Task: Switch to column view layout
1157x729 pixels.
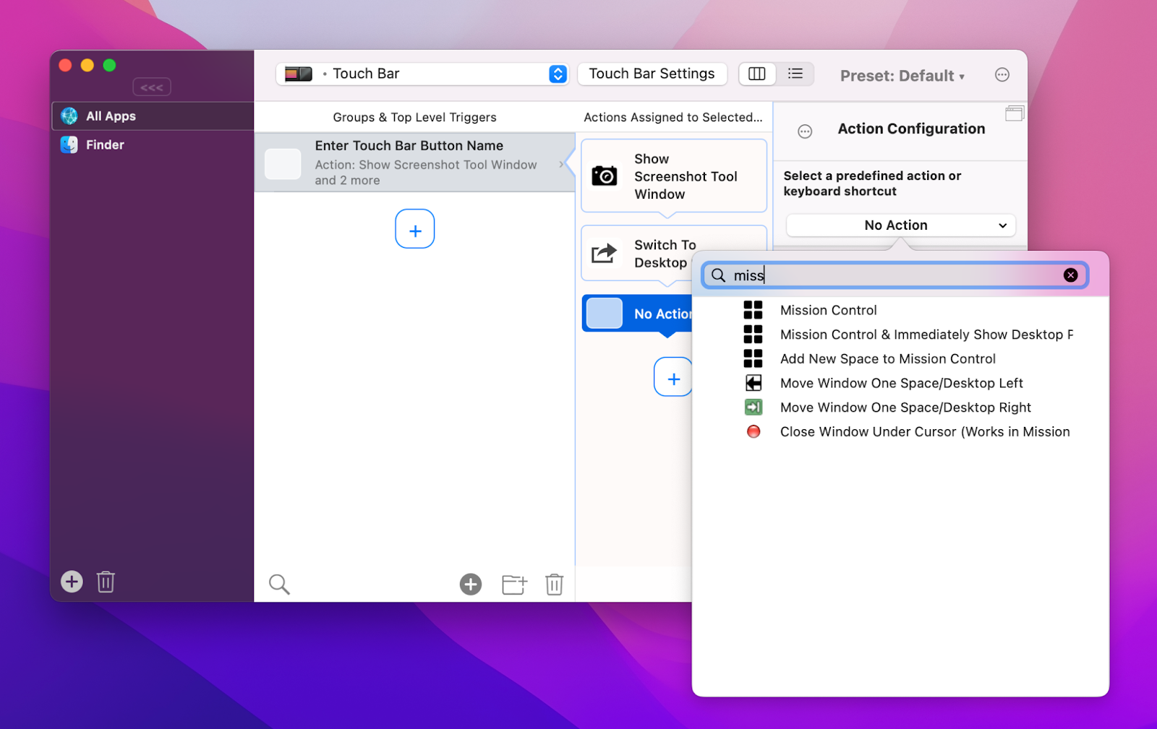Action: 757,74
